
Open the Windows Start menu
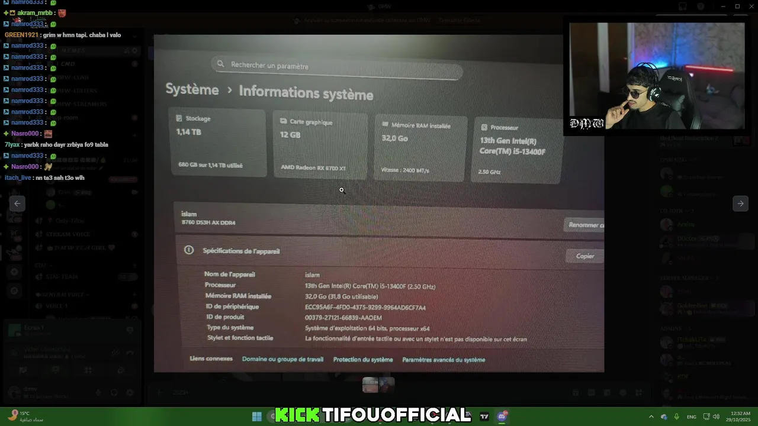pos(257,417)
